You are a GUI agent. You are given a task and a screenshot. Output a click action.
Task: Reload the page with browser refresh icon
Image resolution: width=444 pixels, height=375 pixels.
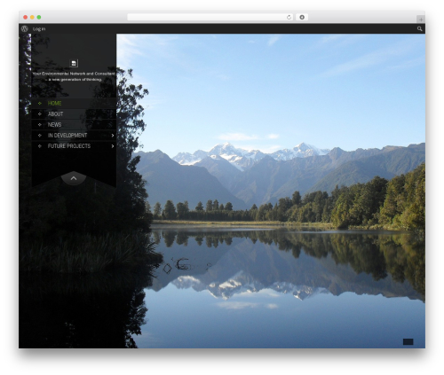pos(289,17)
